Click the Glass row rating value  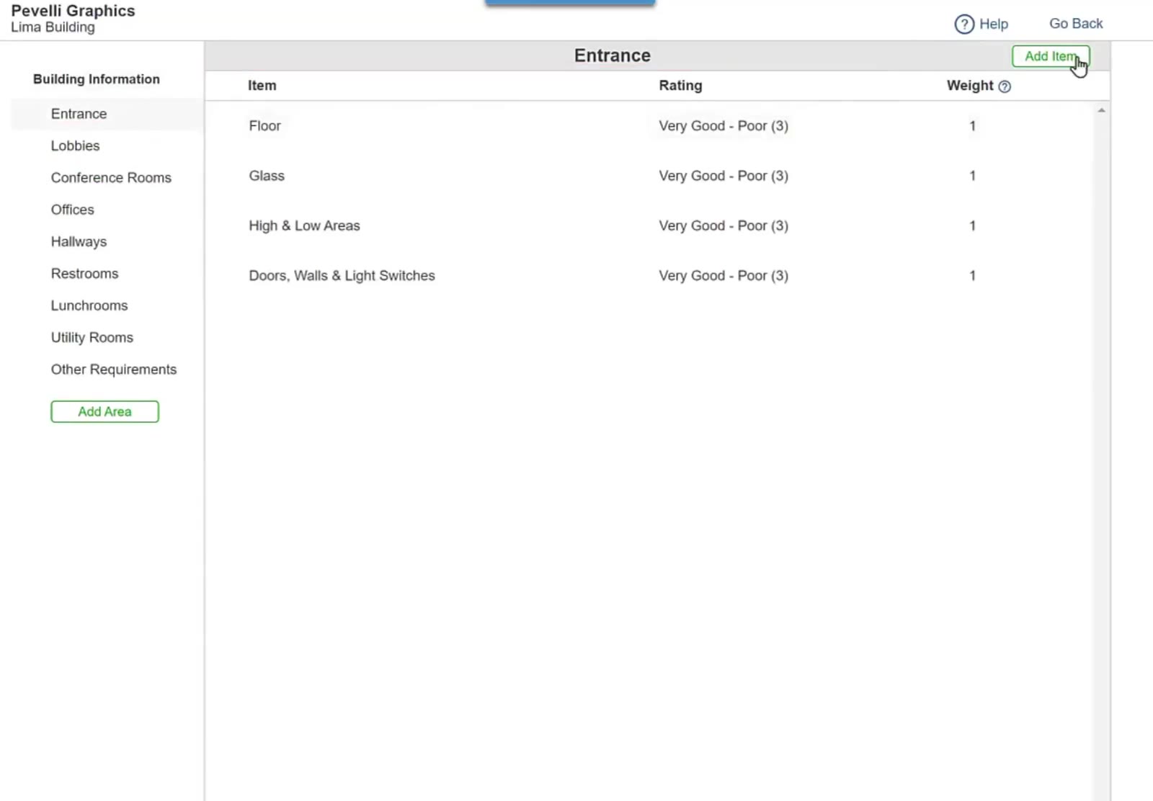pyautogui.click(x=724, y=176)
